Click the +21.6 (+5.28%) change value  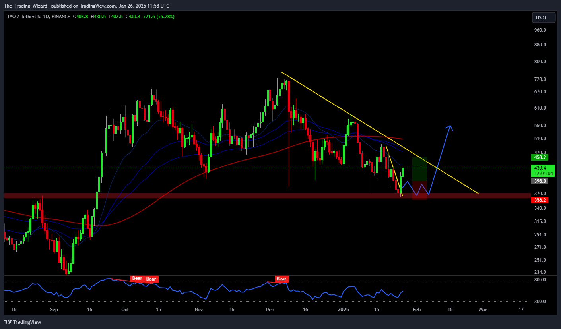[159, 17]
